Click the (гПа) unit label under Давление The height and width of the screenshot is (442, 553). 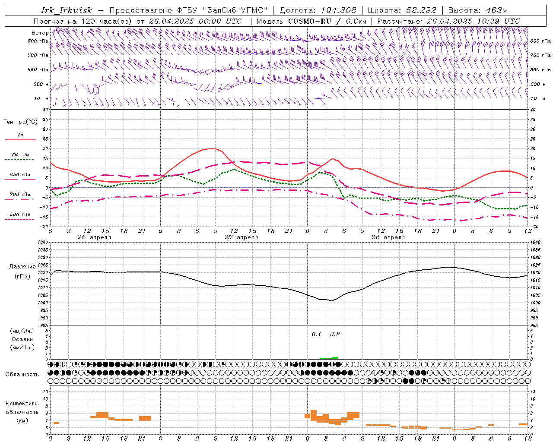point(22,276)
